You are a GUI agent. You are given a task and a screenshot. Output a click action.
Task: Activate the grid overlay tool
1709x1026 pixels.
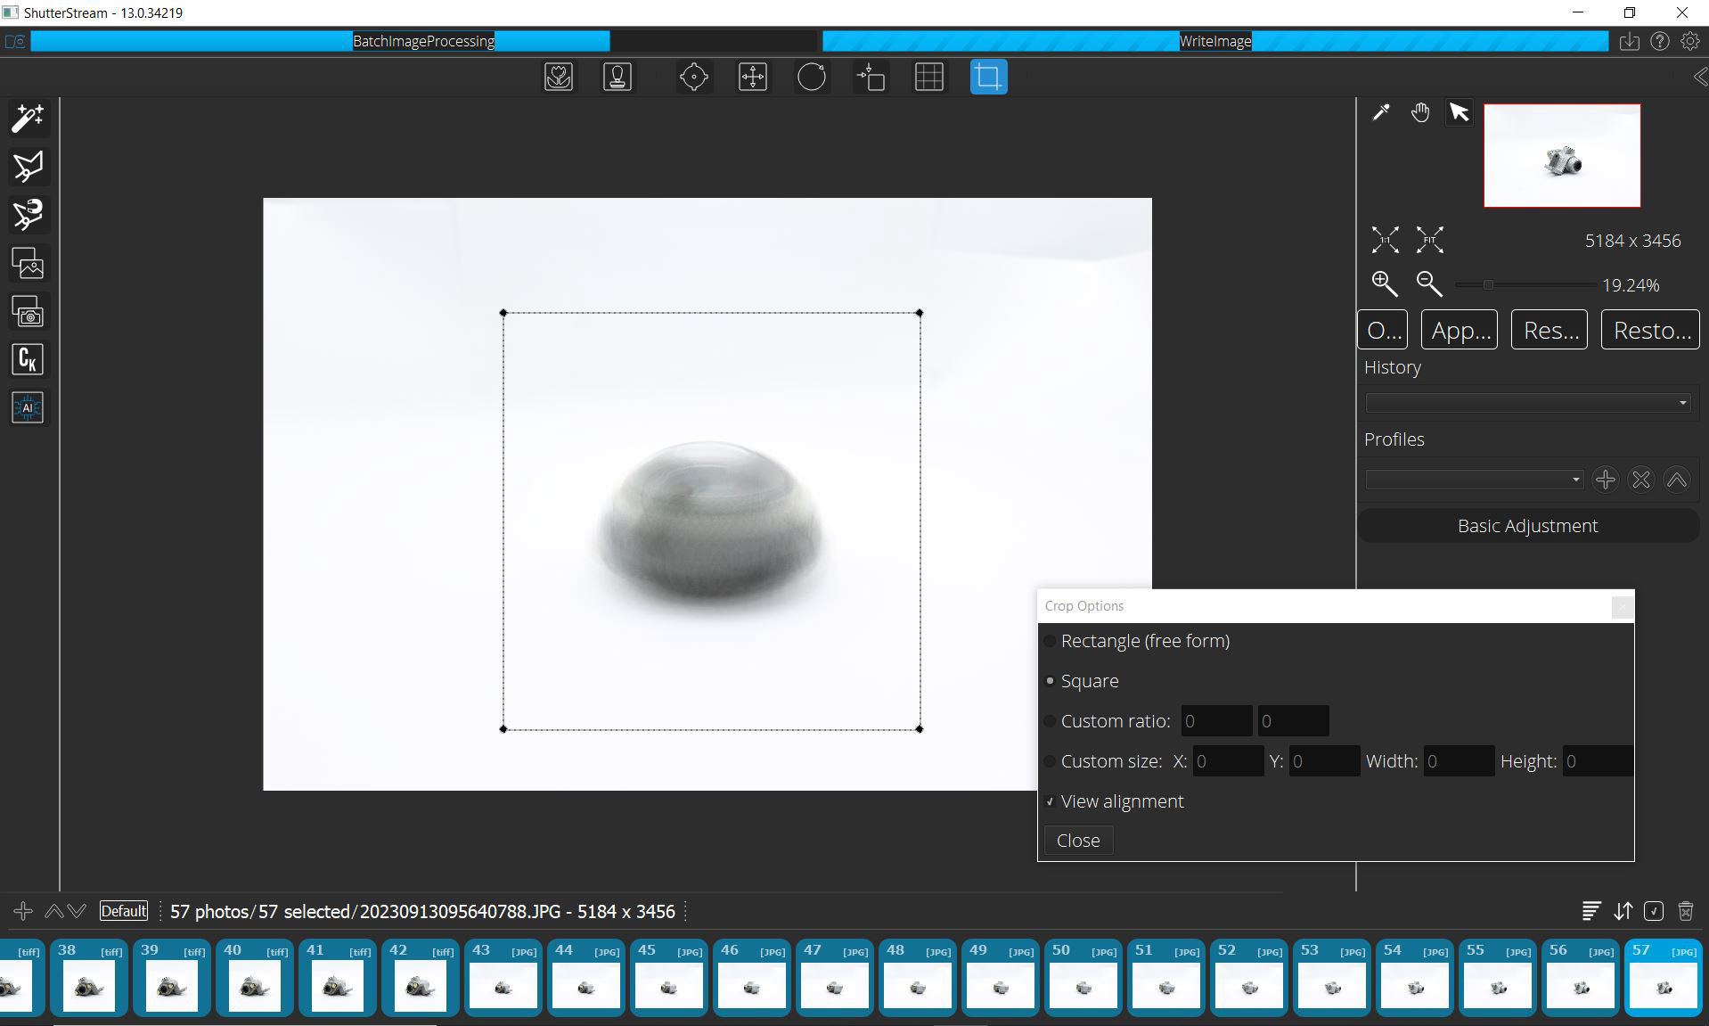(929, 77)
